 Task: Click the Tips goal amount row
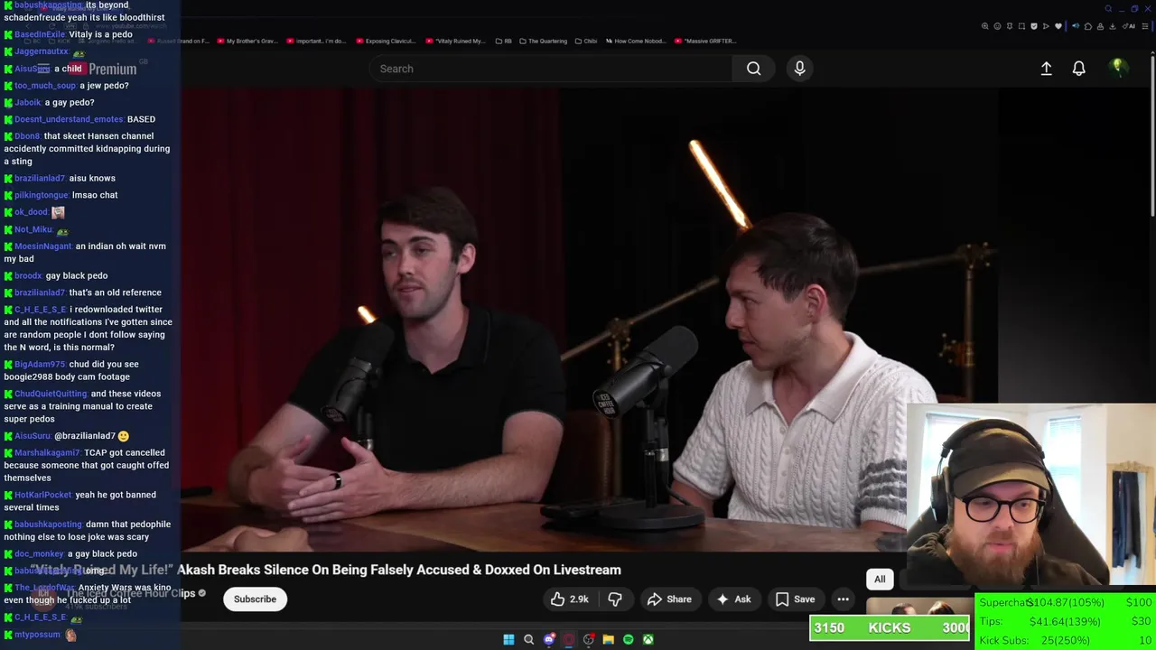coord(1065,621)
